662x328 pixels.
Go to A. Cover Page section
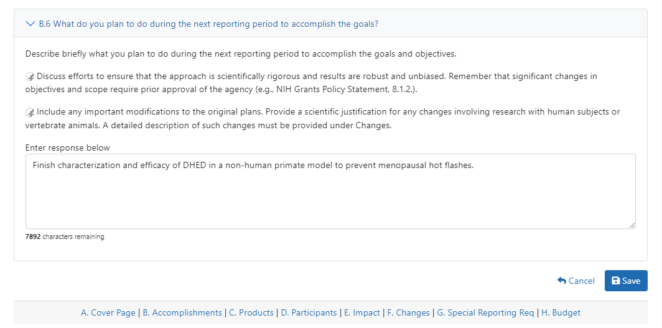(108, 312)
